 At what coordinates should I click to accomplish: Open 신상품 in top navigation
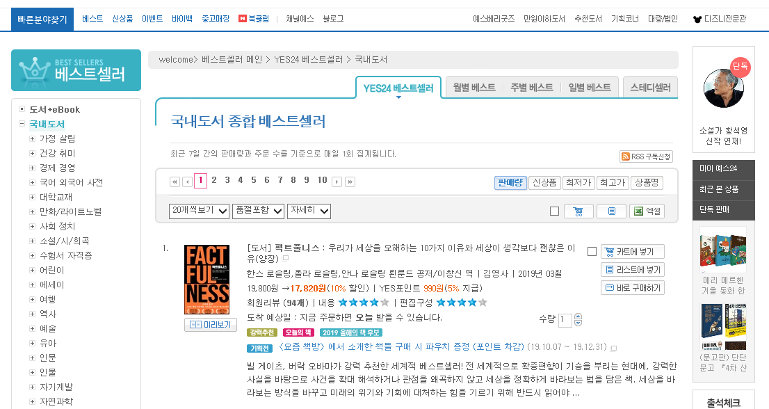point(122,19)
